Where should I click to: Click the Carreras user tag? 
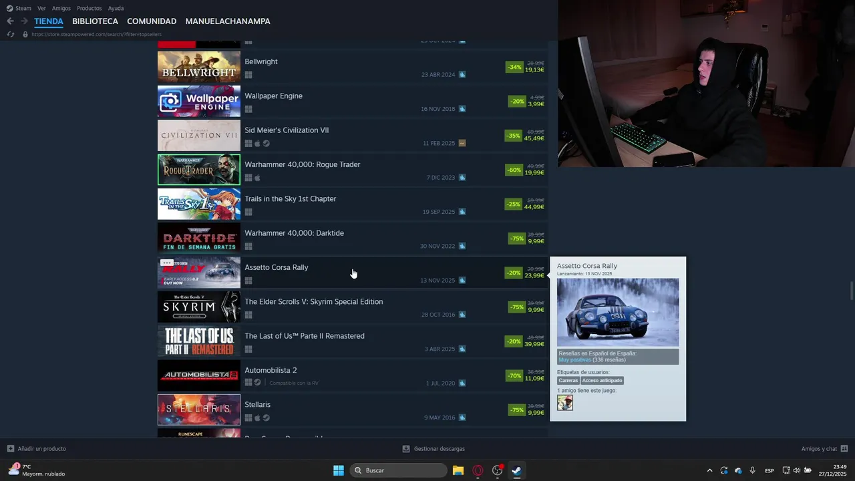[x=568, y=381]
